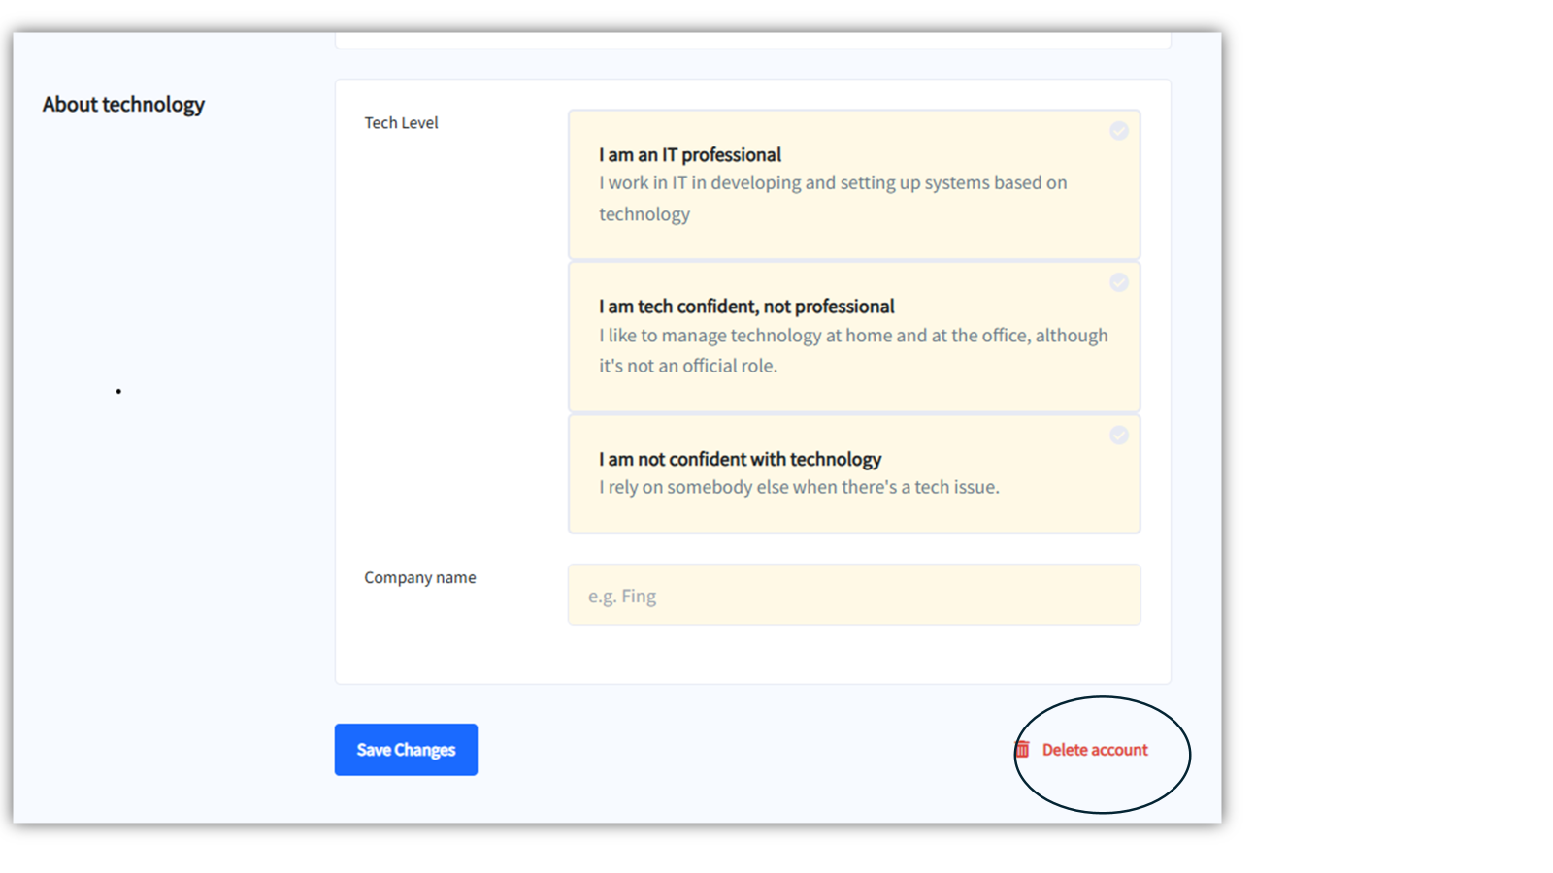Click the "e.g. Fing" placeholder text
The width and height of the screenshot is (1553, 873).
[x=622, y=597]
